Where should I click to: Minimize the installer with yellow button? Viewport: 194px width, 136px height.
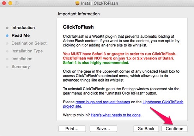click(x=10, y=3)
